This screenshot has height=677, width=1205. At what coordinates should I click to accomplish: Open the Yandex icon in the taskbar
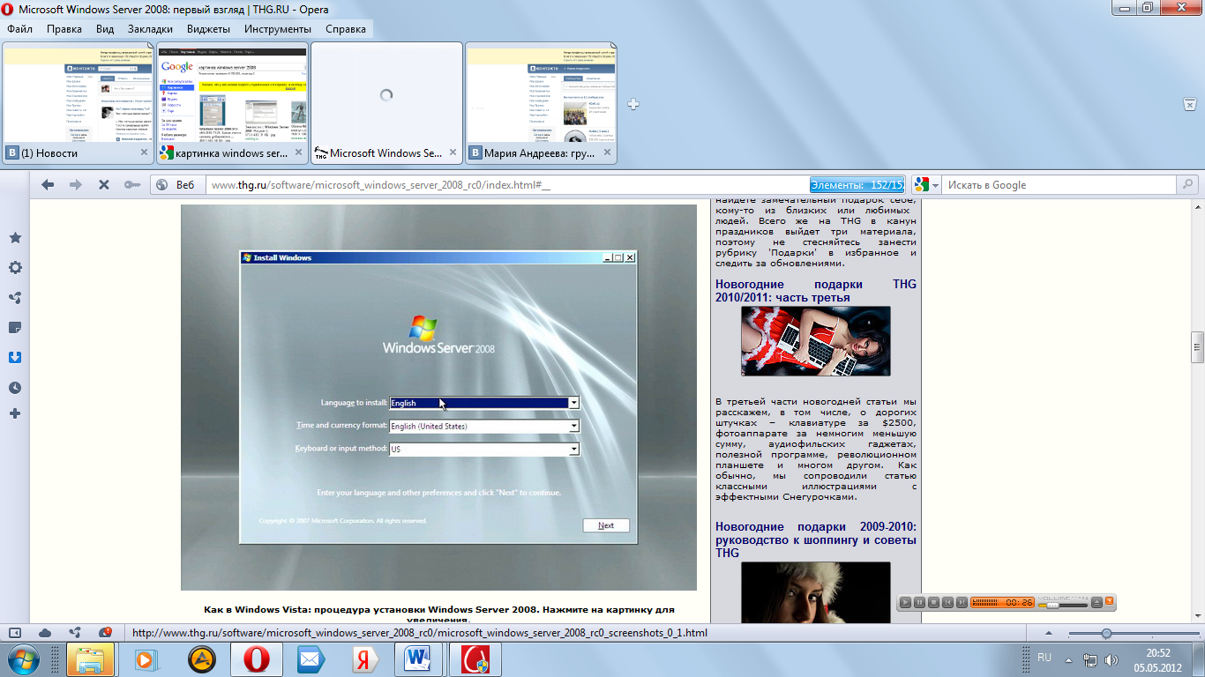coord(365,659)
